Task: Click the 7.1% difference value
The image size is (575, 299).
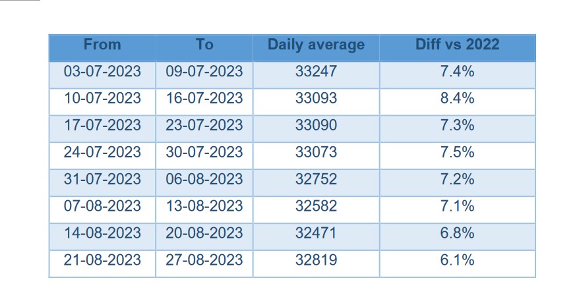Action: tap(457, 206)
